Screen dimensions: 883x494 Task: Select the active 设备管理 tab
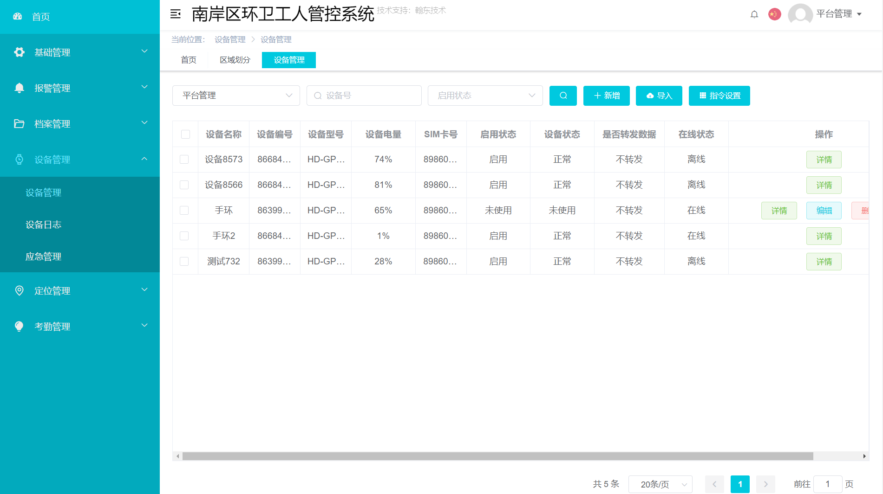pos(289,60)
